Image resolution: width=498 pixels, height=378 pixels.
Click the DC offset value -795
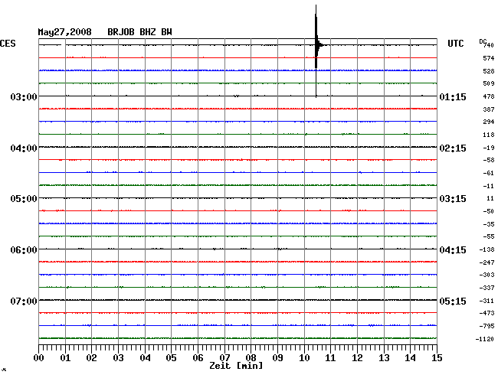[487, 326]
